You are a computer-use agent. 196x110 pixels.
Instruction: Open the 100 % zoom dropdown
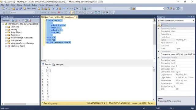49,61
